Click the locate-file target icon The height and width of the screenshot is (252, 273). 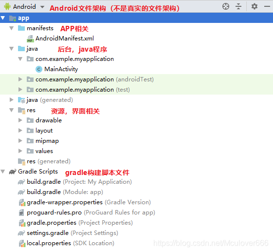point(226,6)
